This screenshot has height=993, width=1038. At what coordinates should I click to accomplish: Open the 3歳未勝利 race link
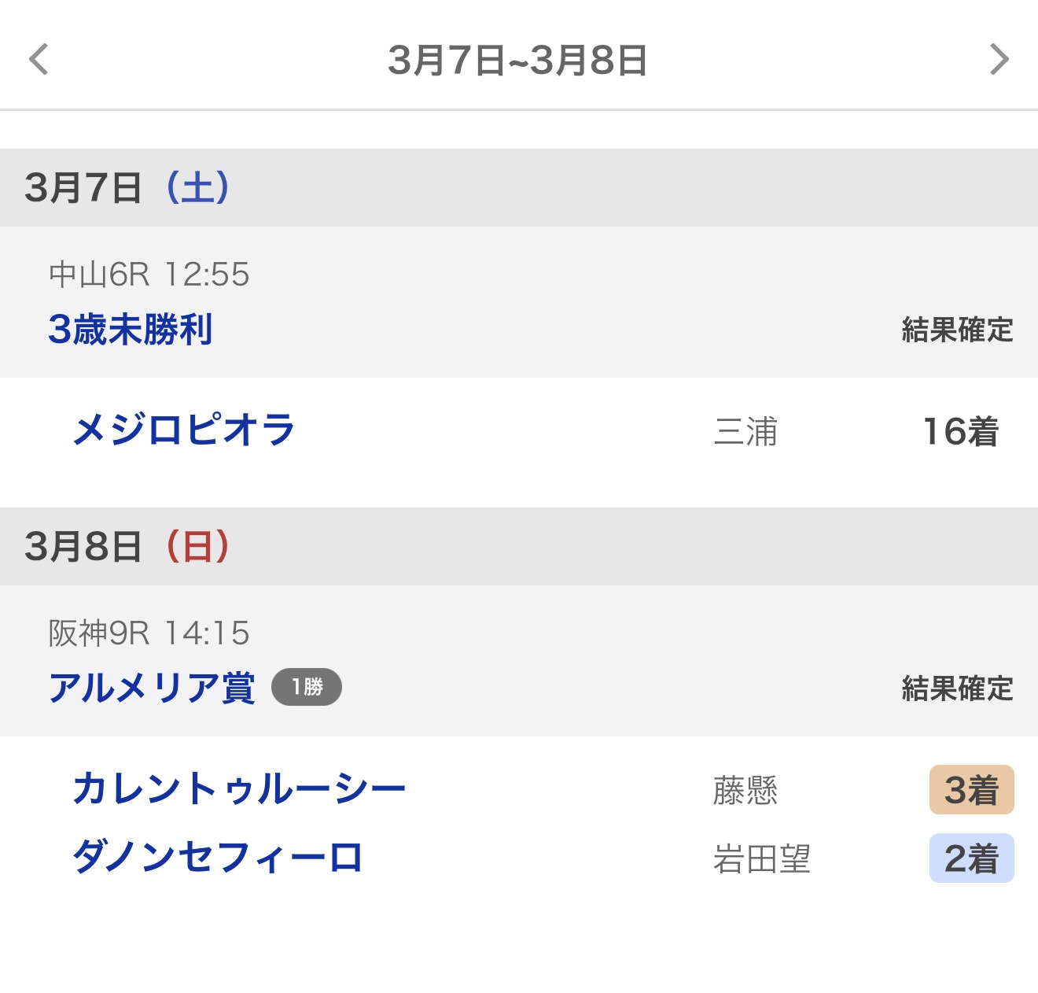point(131,330)
